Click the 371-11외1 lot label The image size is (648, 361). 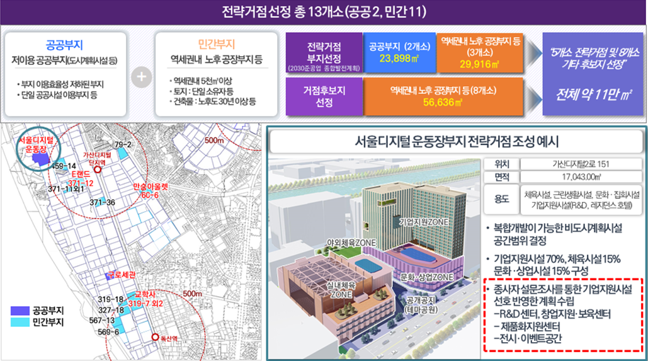coord(66,189)
